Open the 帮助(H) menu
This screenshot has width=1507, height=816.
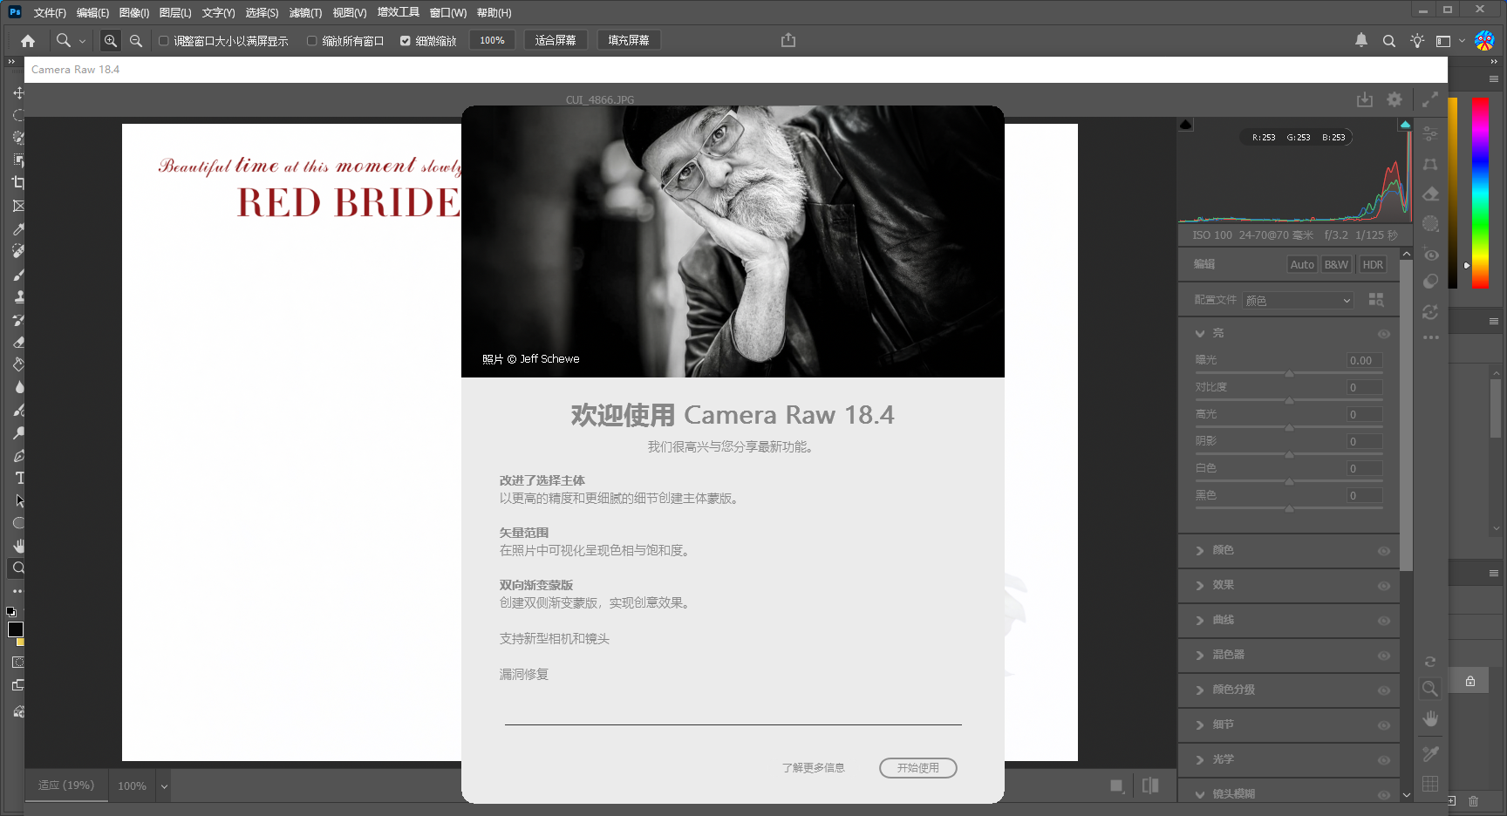[x=494, y=13]
